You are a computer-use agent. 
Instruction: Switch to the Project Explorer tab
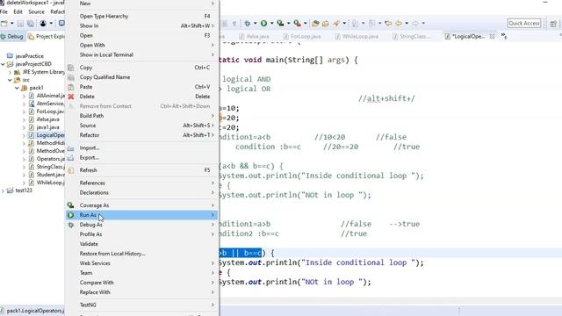tap(47, 37)
